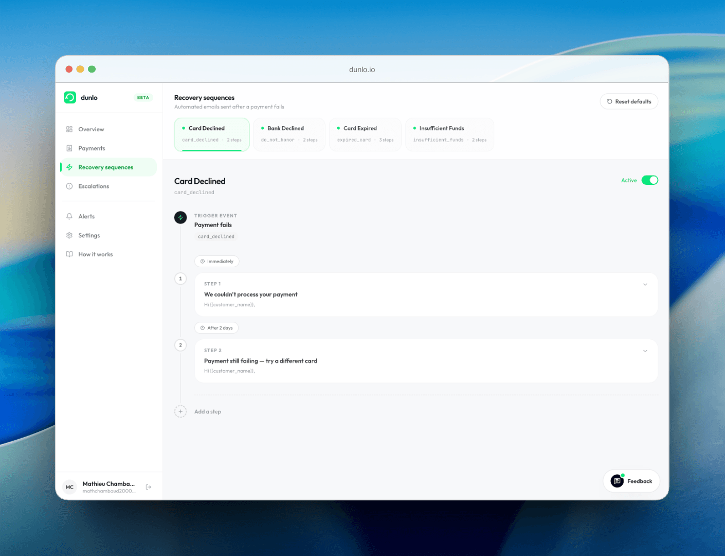Click the MC user avatar
The width and height of the screenshot is (725, 556).
[69, 487]
